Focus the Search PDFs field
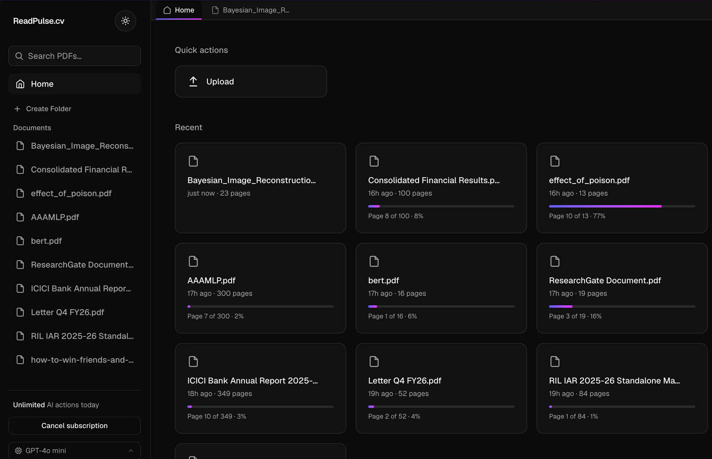This screenshot has width=712, height=459. pyautogui.click(x=75, y=56)
